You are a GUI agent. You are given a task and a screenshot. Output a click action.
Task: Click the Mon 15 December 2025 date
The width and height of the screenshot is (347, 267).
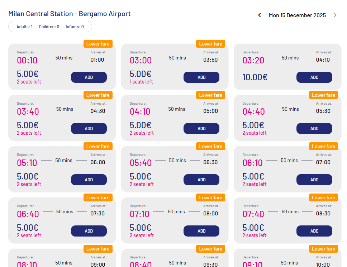click(297, 15)
